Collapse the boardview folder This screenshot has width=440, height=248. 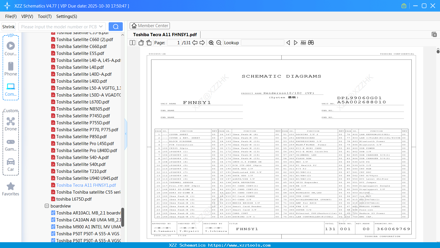pos(47,206)
